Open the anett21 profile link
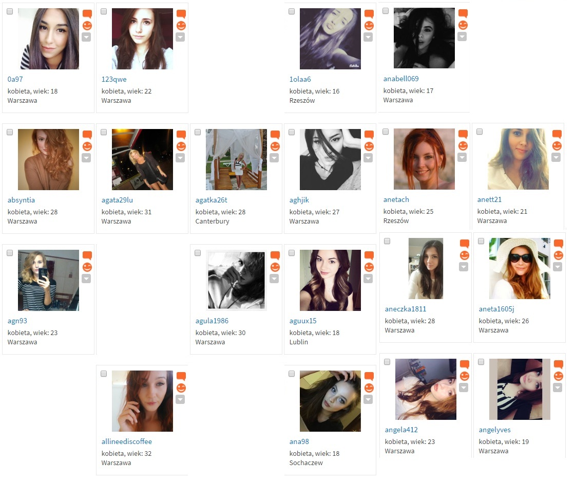The height and width of the screenshot is (480, 575). 489,199
